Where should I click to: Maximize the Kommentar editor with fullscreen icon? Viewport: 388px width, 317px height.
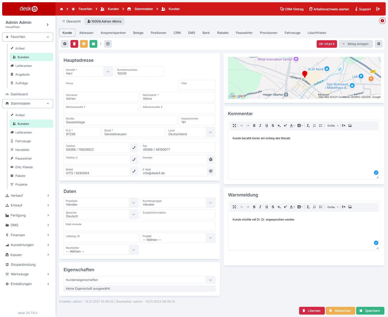234,126
